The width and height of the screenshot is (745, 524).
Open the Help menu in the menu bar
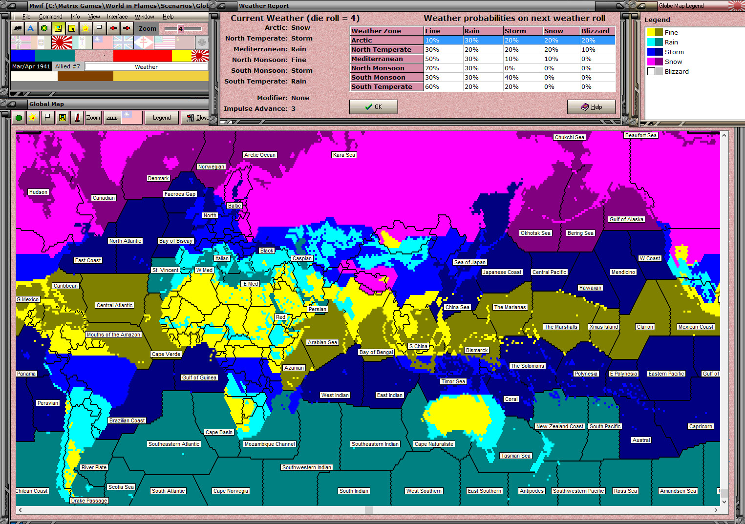168,17
